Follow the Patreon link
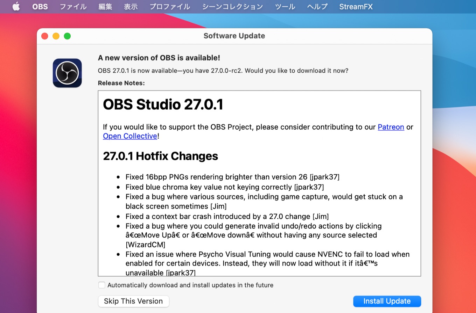The height and width of the screenshot is (313, 476). click(391, 127)
